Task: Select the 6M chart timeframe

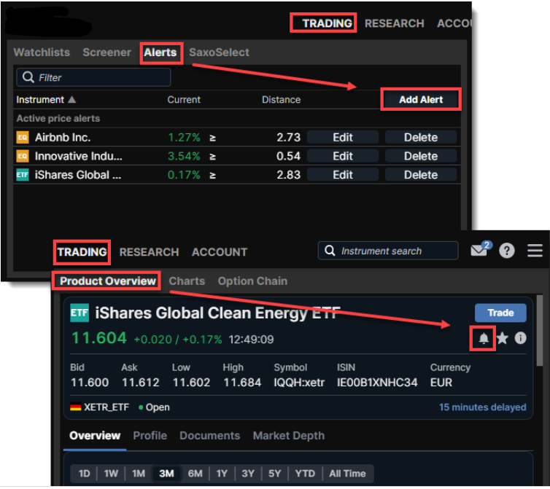Action: click(195, 473)
